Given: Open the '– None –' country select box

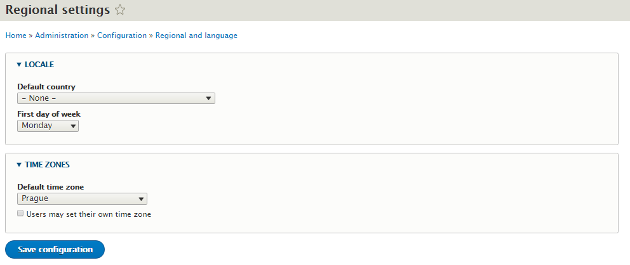Looking at the screenshot, I should click(x=116, y=98).
